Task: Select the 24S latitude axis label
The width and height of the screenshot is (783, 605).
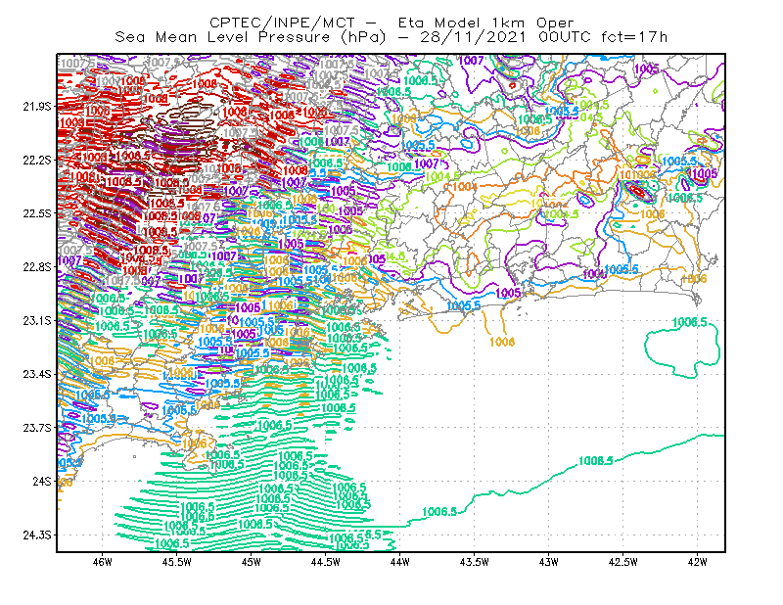Action: 42,481
